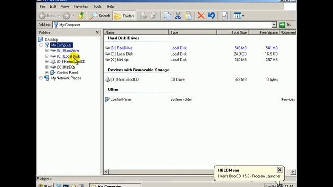Expand (C:) Local Disk tree node
Screen dimensions: 333x187
point(47,56)
